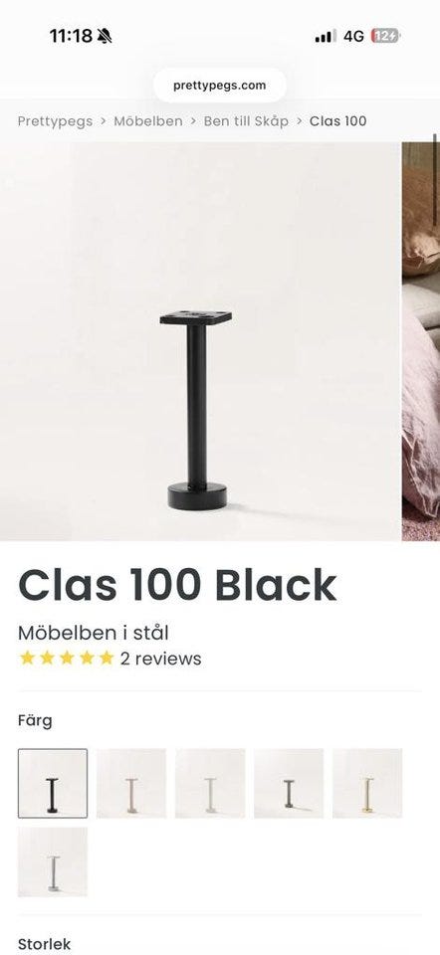Go to Möbelben breadcrumb category
Image resolution: width=440 pixels, height=955 pixels.
pyautogui.click(x=148, y=121)
